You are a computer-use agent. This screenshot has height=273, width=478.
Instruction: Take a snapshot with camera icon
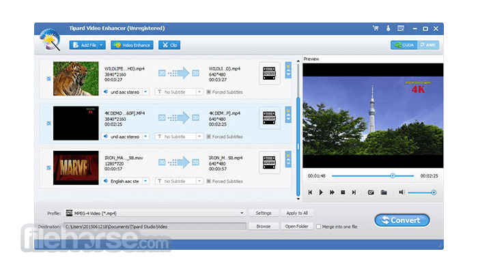(x=371, y=192)
